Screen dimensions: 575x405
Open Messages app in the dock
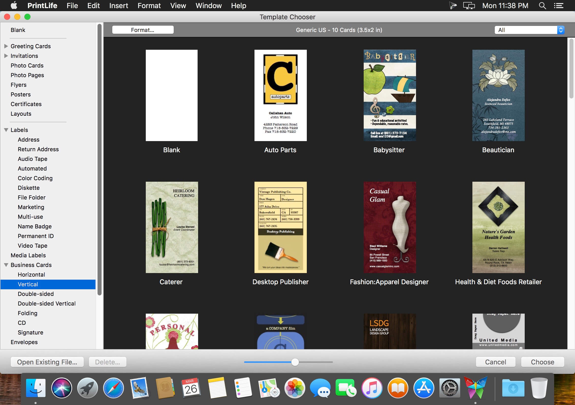pyautogui.click(x=321, y=387)
